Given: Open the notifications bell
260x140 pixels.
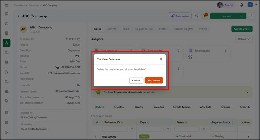Looking at the screenshot, I should 242,5.
